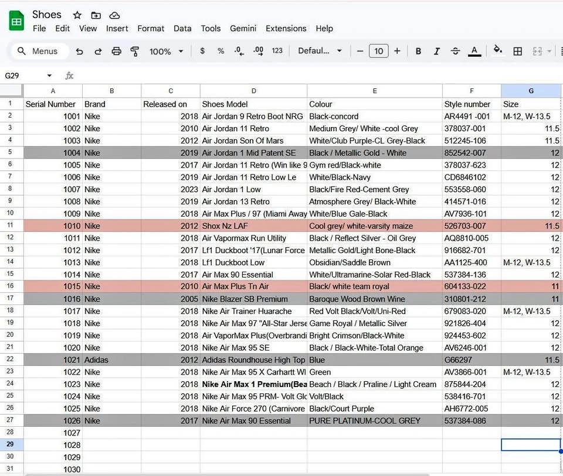
Task: Select column D header
Action: 253,91
